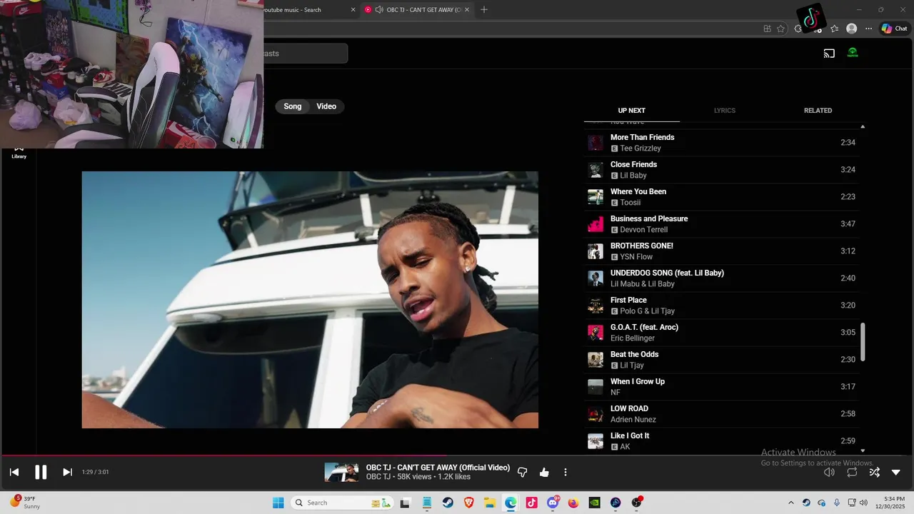This screenshot has width=914, height=514.
Task: Play UNDERDOG SONG in the queue
Action: tap(721, 278)
